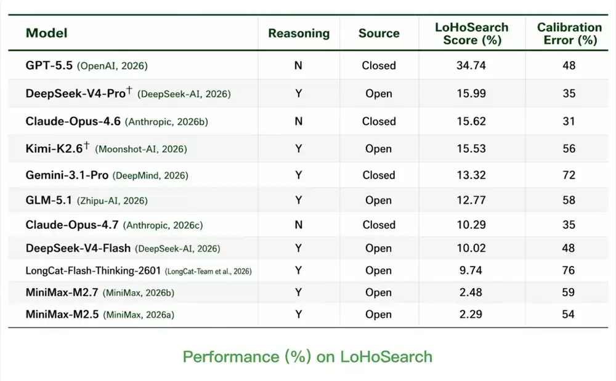Open the OpenAI, 2026 citation link
Screen dimensions: 616x381
click(x=112, y=66)
